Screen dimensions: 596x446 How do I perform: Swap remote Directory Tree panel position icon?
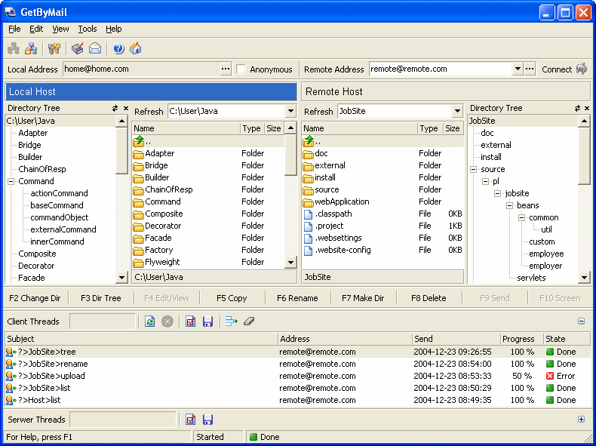tap(578, 109)
